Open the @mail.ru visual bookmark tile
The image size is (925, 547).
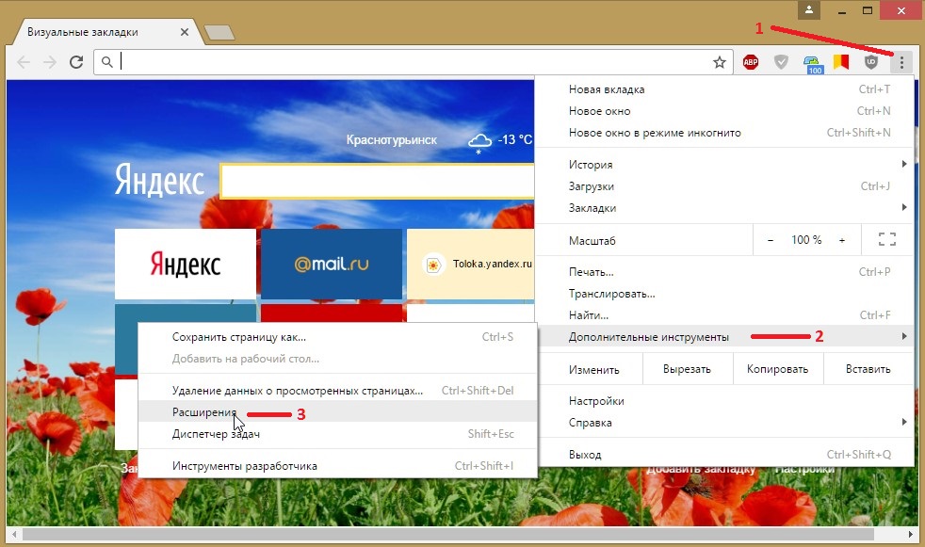click(332, 264)
